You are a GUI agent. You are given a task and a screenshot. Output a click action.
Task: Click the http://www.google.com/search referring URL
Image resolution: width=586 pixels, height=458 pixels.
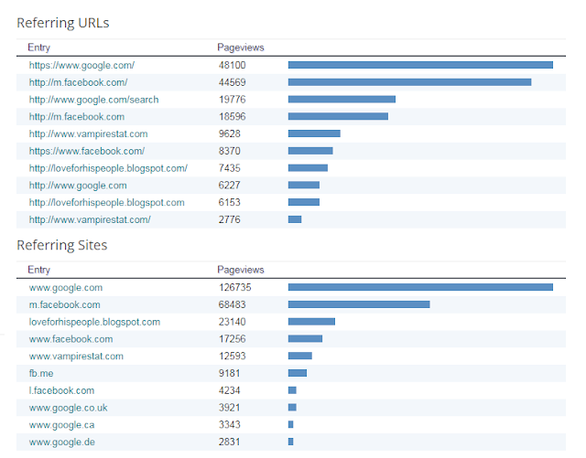(93, 100)
